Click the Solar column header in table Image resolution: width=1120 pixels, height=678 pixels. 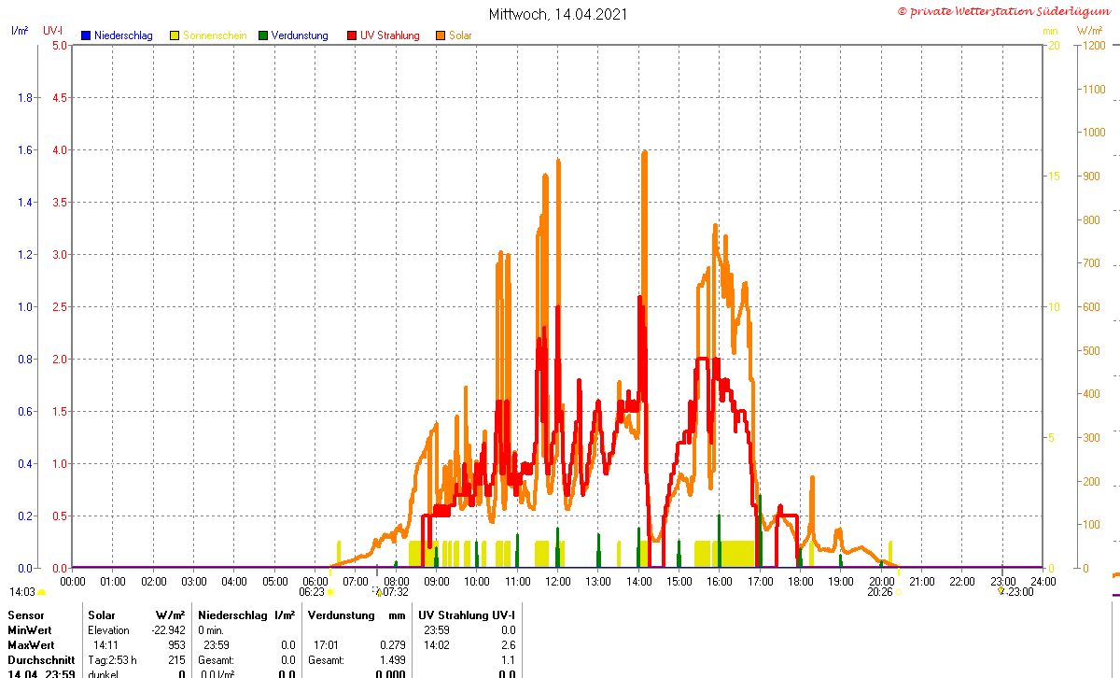point(102,615)
